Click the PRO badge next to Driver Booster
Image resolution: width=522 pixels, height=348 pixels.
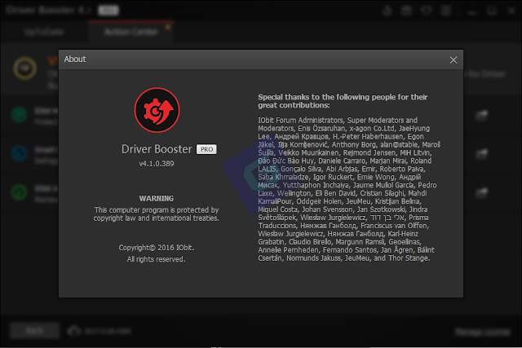click(206, 149)
